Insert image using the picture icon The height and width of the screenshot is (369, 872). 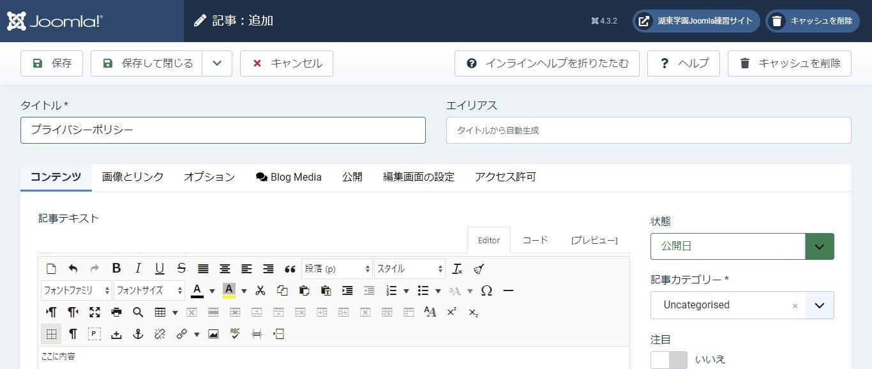213,334
